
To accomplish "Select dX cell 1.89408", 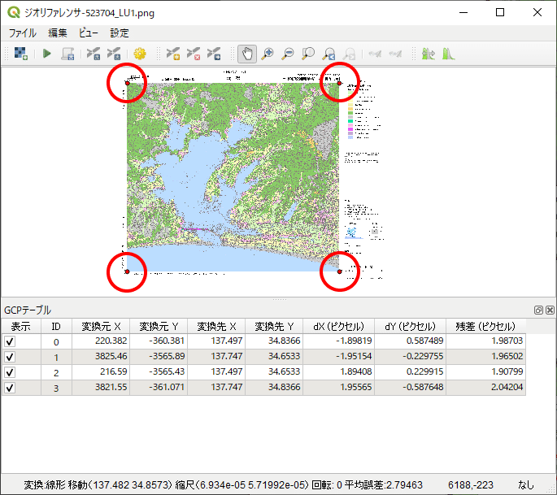I will [338, 372].
